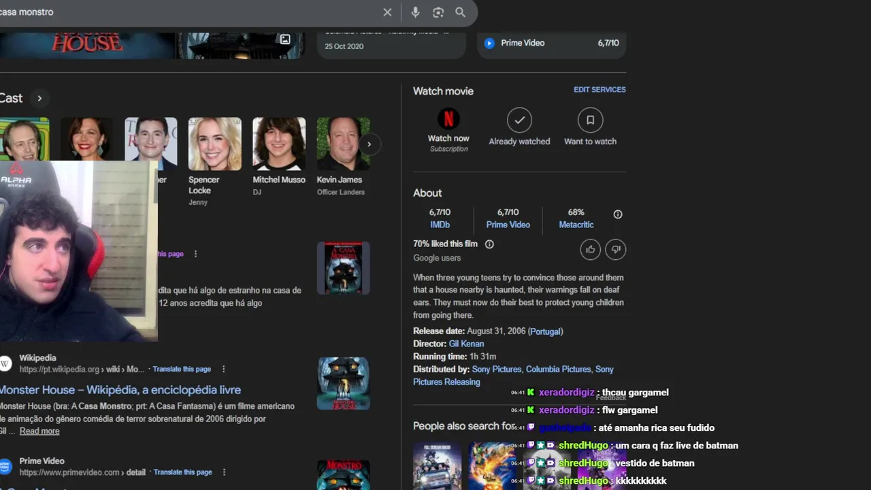Viewport: 871px width, 490px height.
Task: Open Columbia Pictures distributor link
Action: point(558,369)
